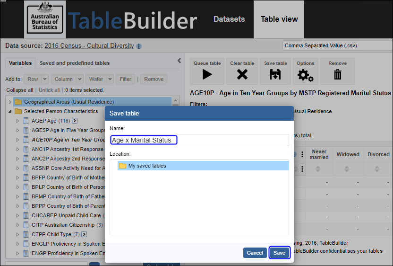Click the variable tree scrollbar up arrow

tap(175, 100)
